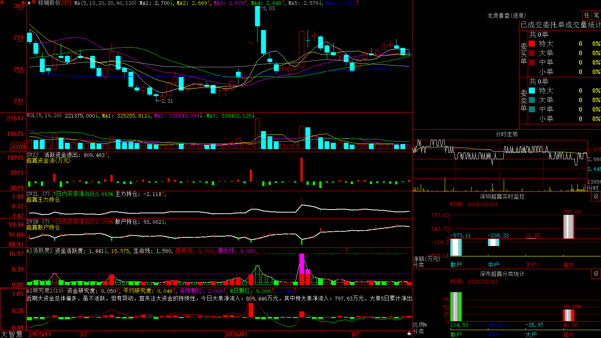Image resolution: width=601 pixels, height=338 pixels.
Task: Click the red up-arrow marker in AI活跃度 panel
Action: [x=347, y=250]
